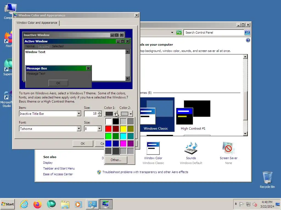Image resolution: width=281 pixels, height=210 pixels.
Task: Show hidden tray icons arrow
Action: pos(236,204)
